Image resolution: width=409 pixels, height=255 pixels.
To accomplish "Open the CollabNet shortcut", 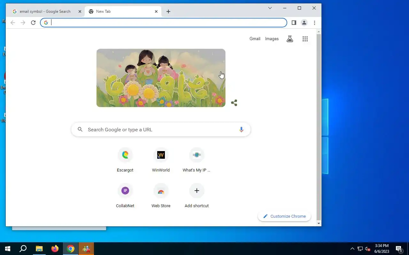I will tap(125, 196).
